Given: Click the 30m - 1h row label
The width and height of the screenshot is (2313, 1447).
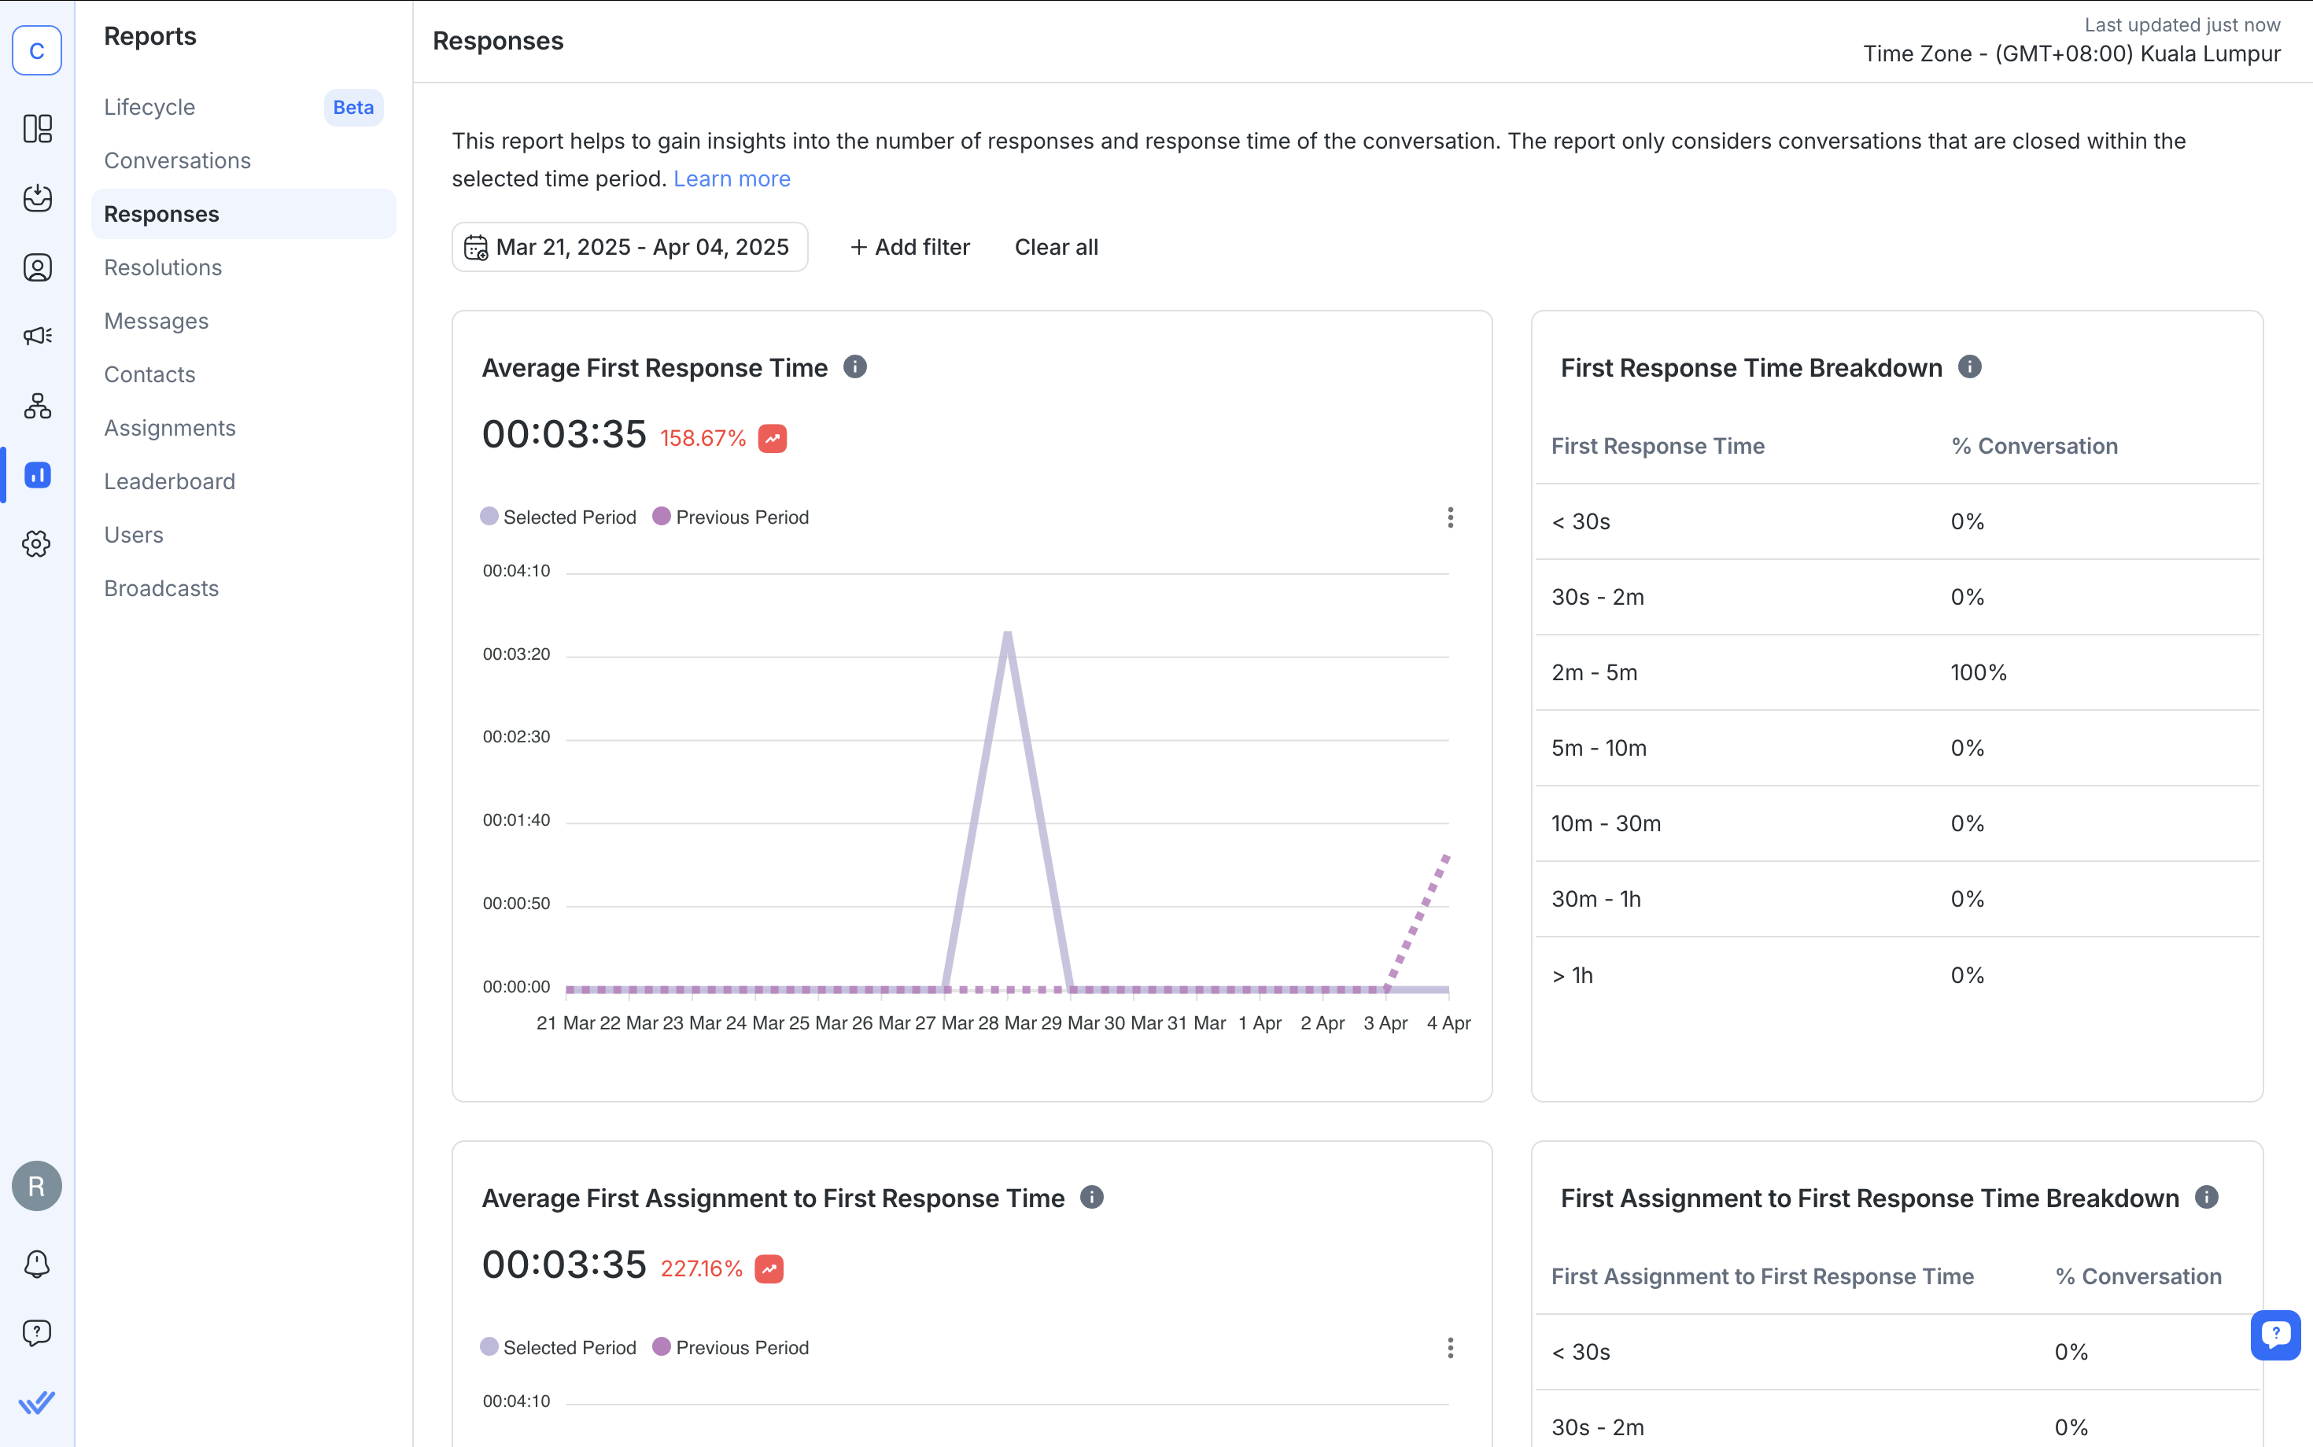Looking at the screenshot, I should (1596, 900).
